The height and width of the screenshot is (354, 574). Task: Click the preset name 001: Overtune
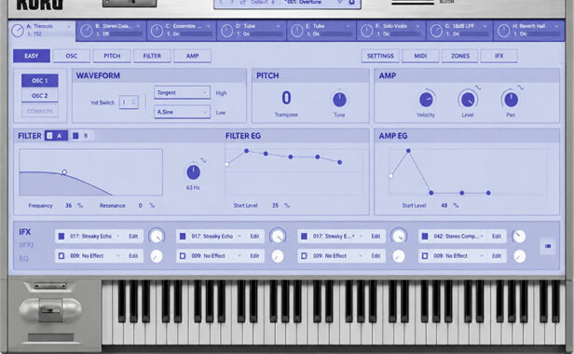(x=303, y=2)
